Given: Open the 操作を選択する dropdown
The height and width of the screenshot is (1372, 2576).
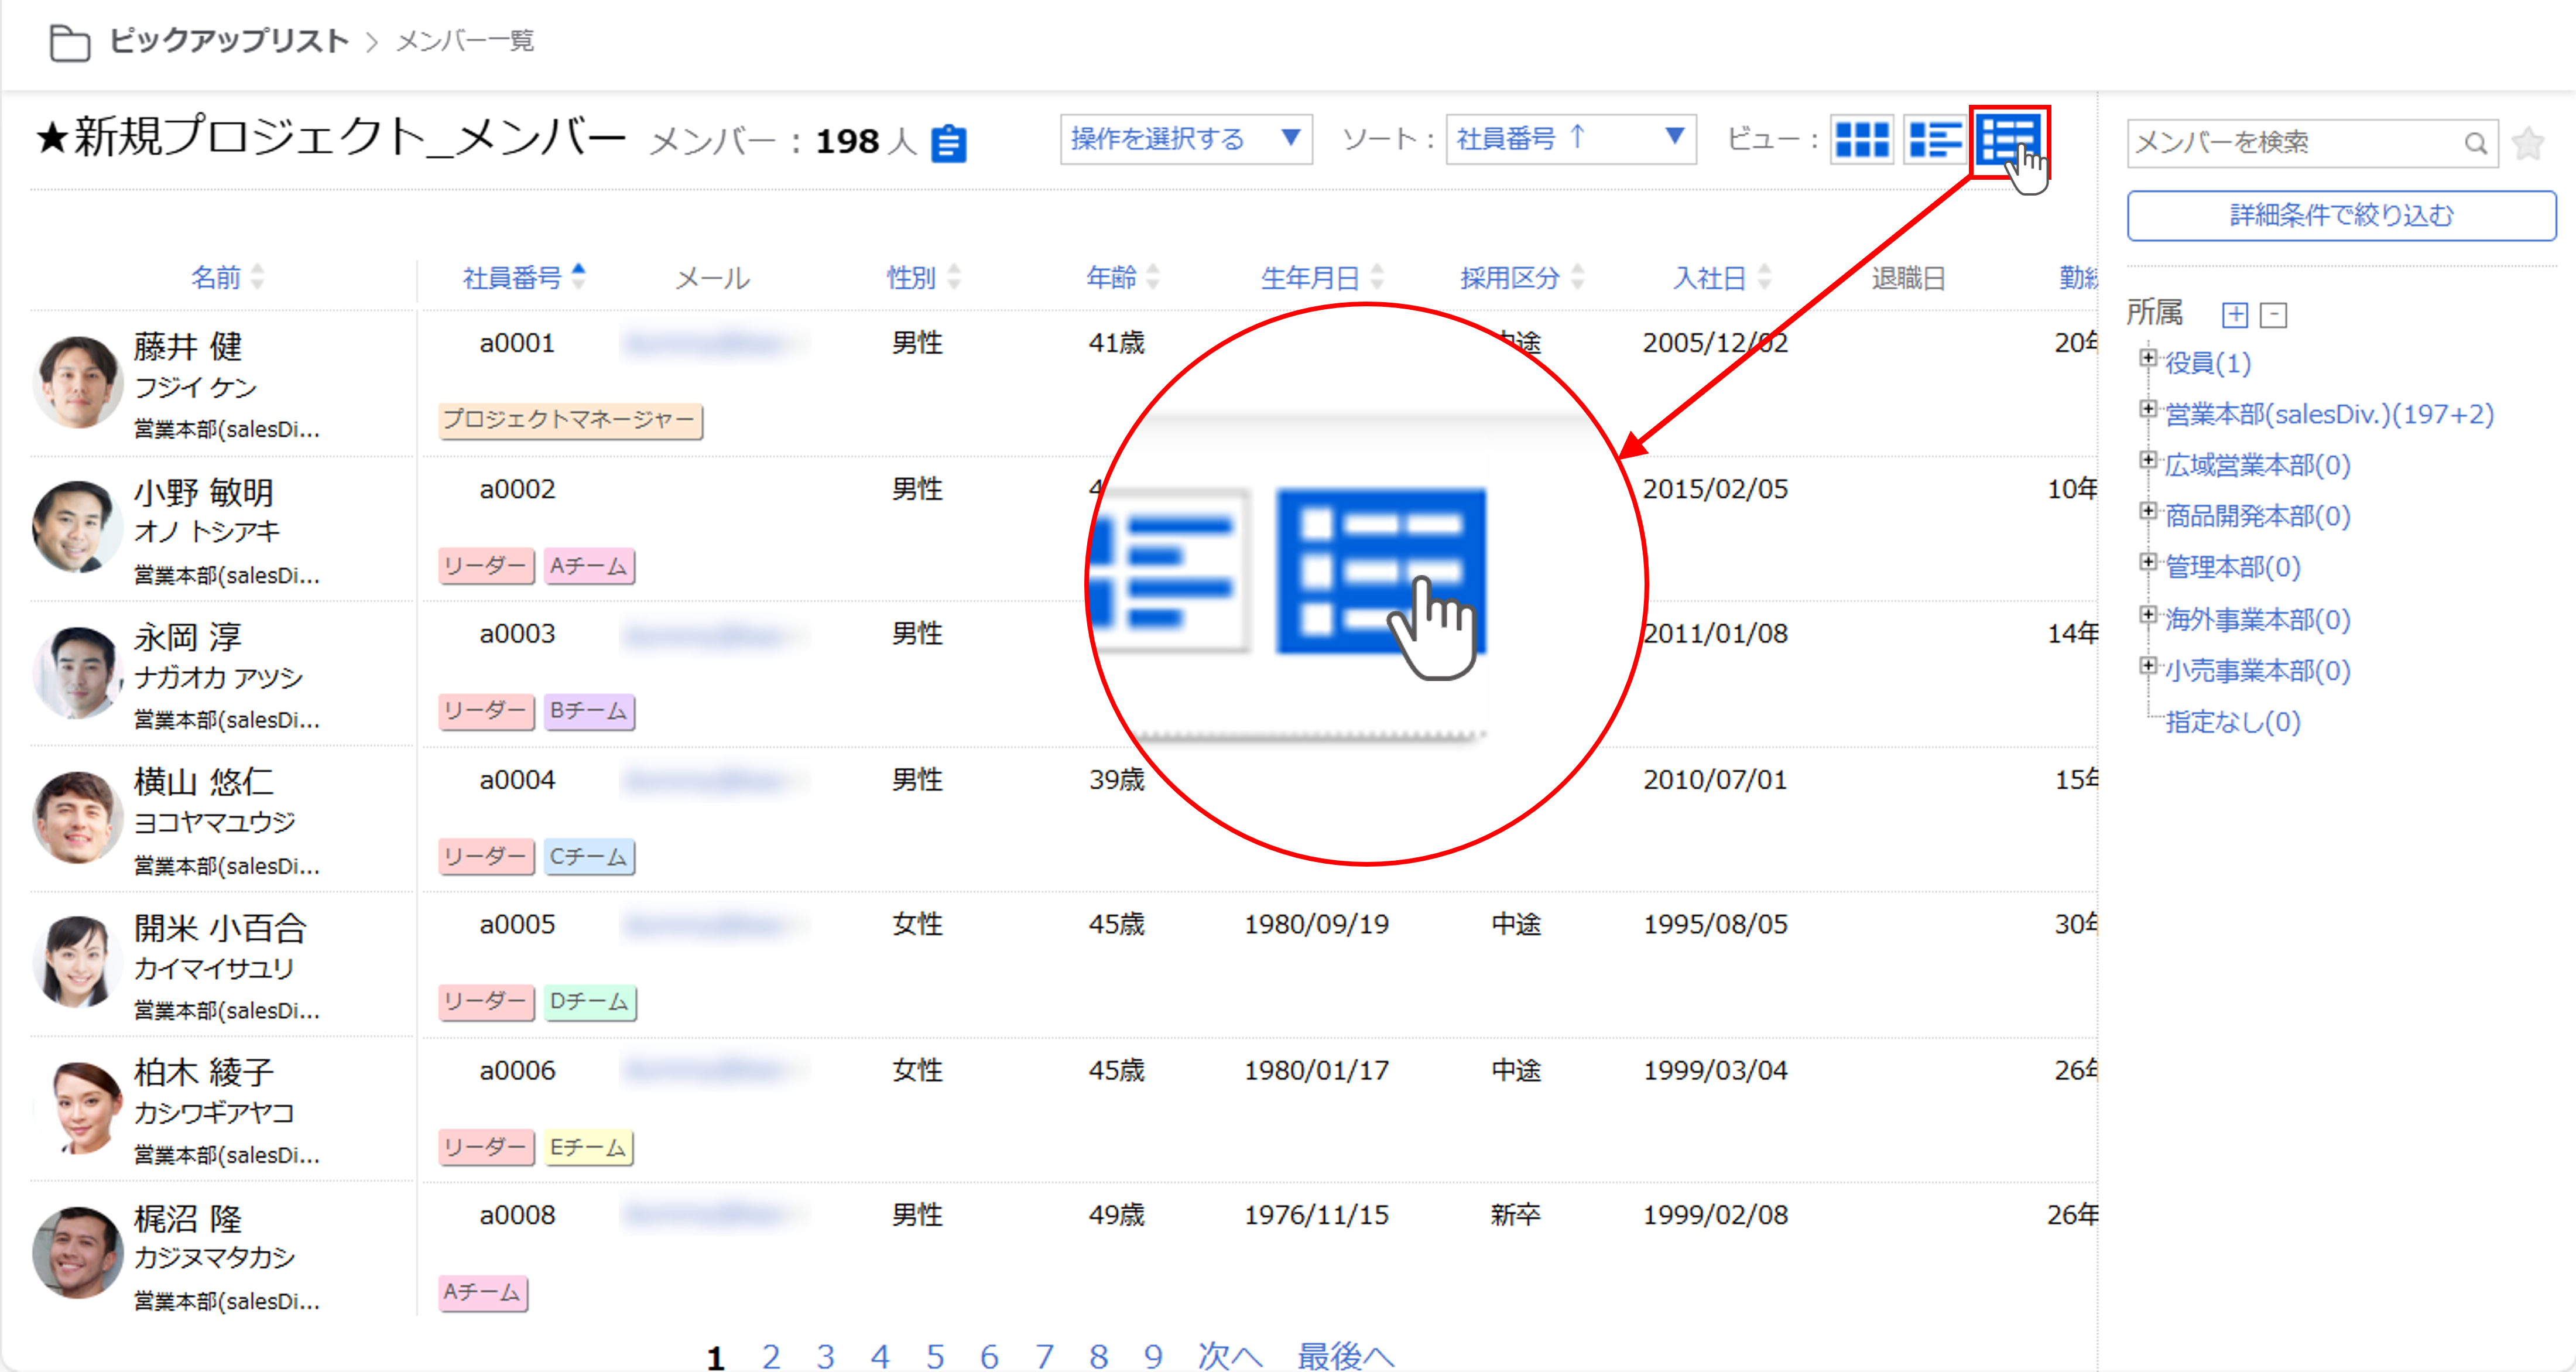Looking at the screenshot, I should [1185, 139].
